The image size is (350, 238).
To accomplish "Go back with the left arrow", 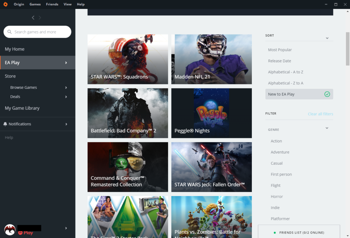I will coord(33,18).
